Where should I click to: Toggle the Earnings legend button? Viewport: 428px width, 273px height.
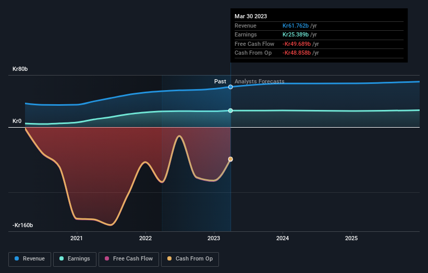[x=75, y=259]
